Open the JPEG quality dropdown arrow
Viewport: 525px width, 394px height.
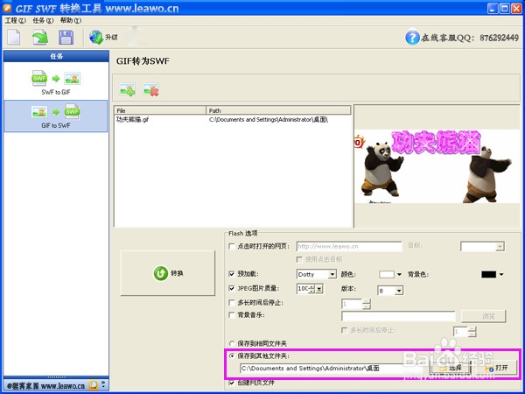[319, 288]
